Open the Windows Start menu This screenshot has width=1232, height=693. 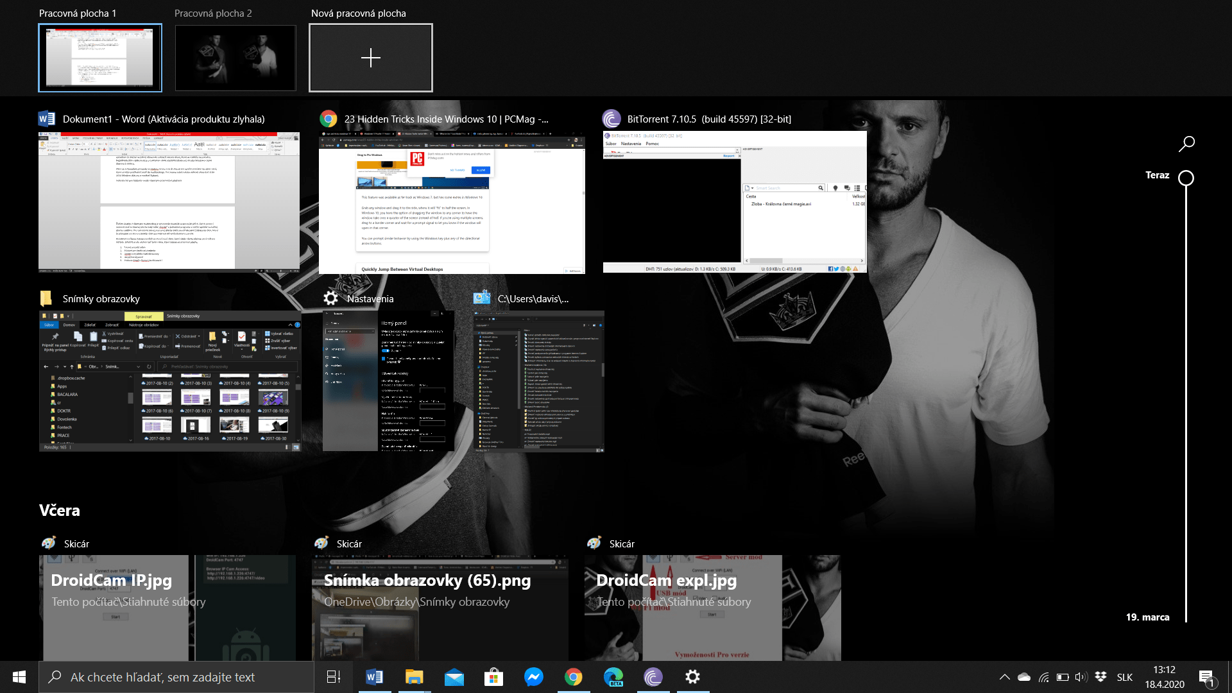[x=19, y=677]
